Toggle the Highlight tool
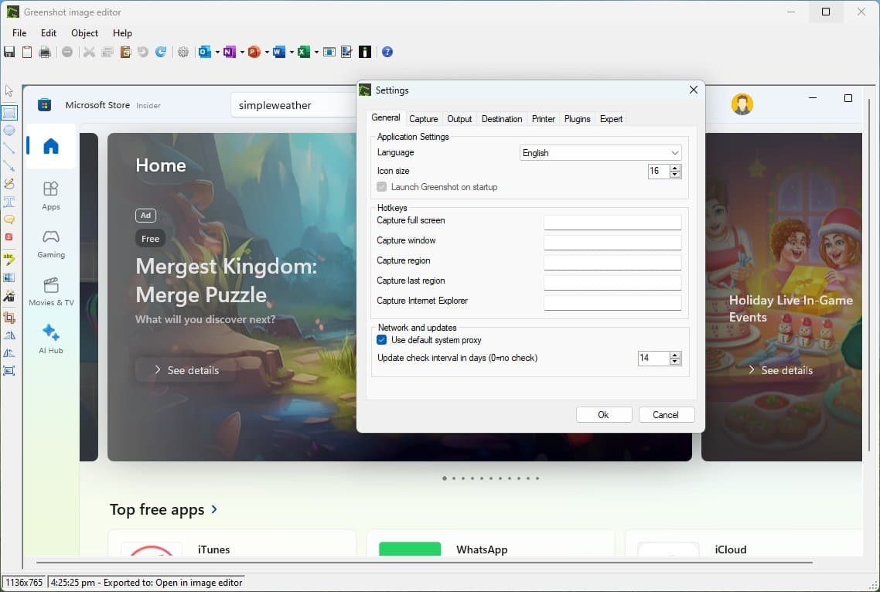This screenshot has height=592, width=880. pos(10,258)
